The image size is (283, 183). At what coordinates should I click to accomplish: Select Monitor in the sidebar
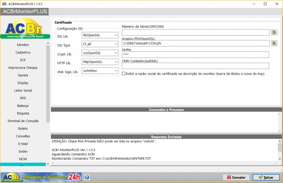(23, 45)
